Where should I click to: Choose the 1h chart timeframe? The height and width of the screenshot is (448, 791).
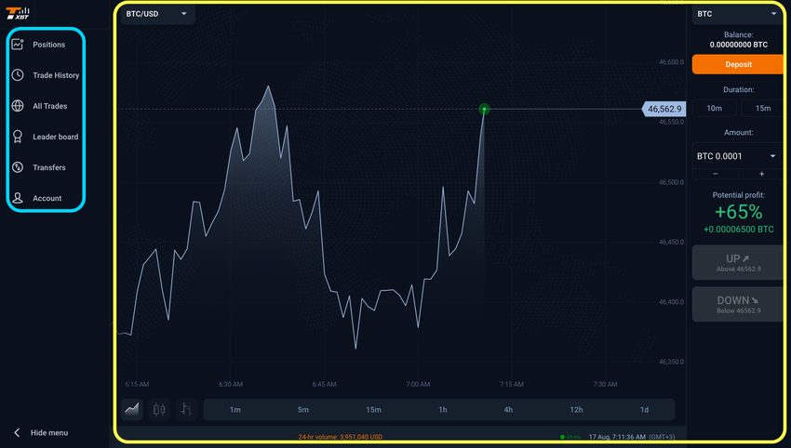coord(442,410)
